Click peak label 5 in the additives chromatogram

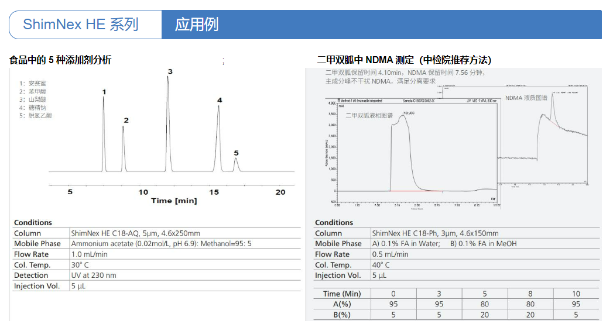click(236, 153)
